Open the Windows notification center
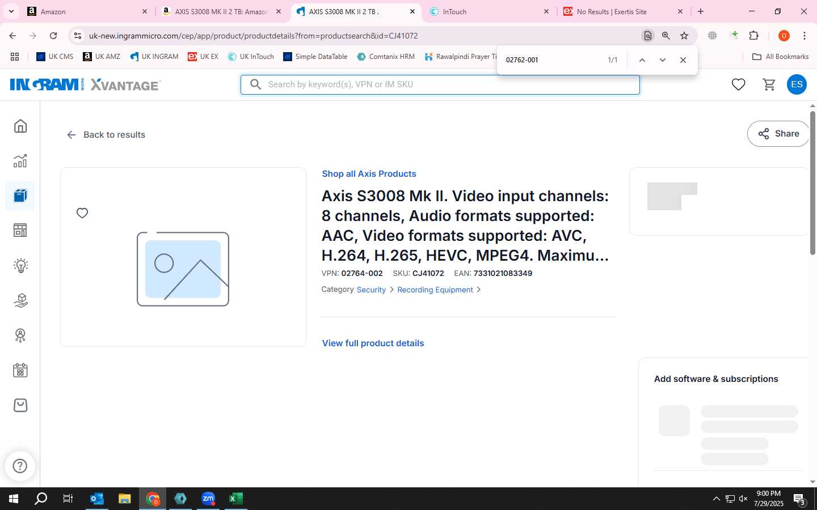Screen dimensions: 817x510 (x=799, y=499)
